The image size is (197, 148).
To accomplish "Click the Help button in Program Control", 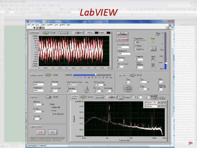I will [x=53, y=132].
